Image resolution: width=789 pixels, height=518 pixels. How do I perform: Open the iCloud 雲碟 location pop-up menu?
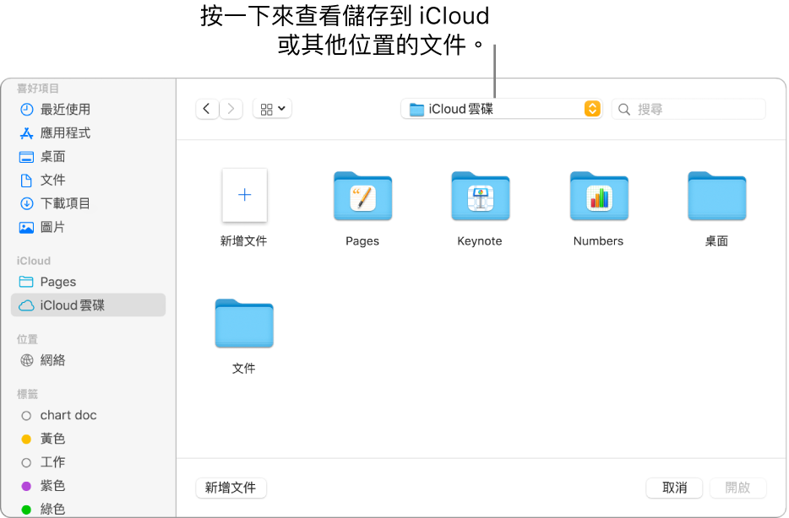(x=501, y=109)
